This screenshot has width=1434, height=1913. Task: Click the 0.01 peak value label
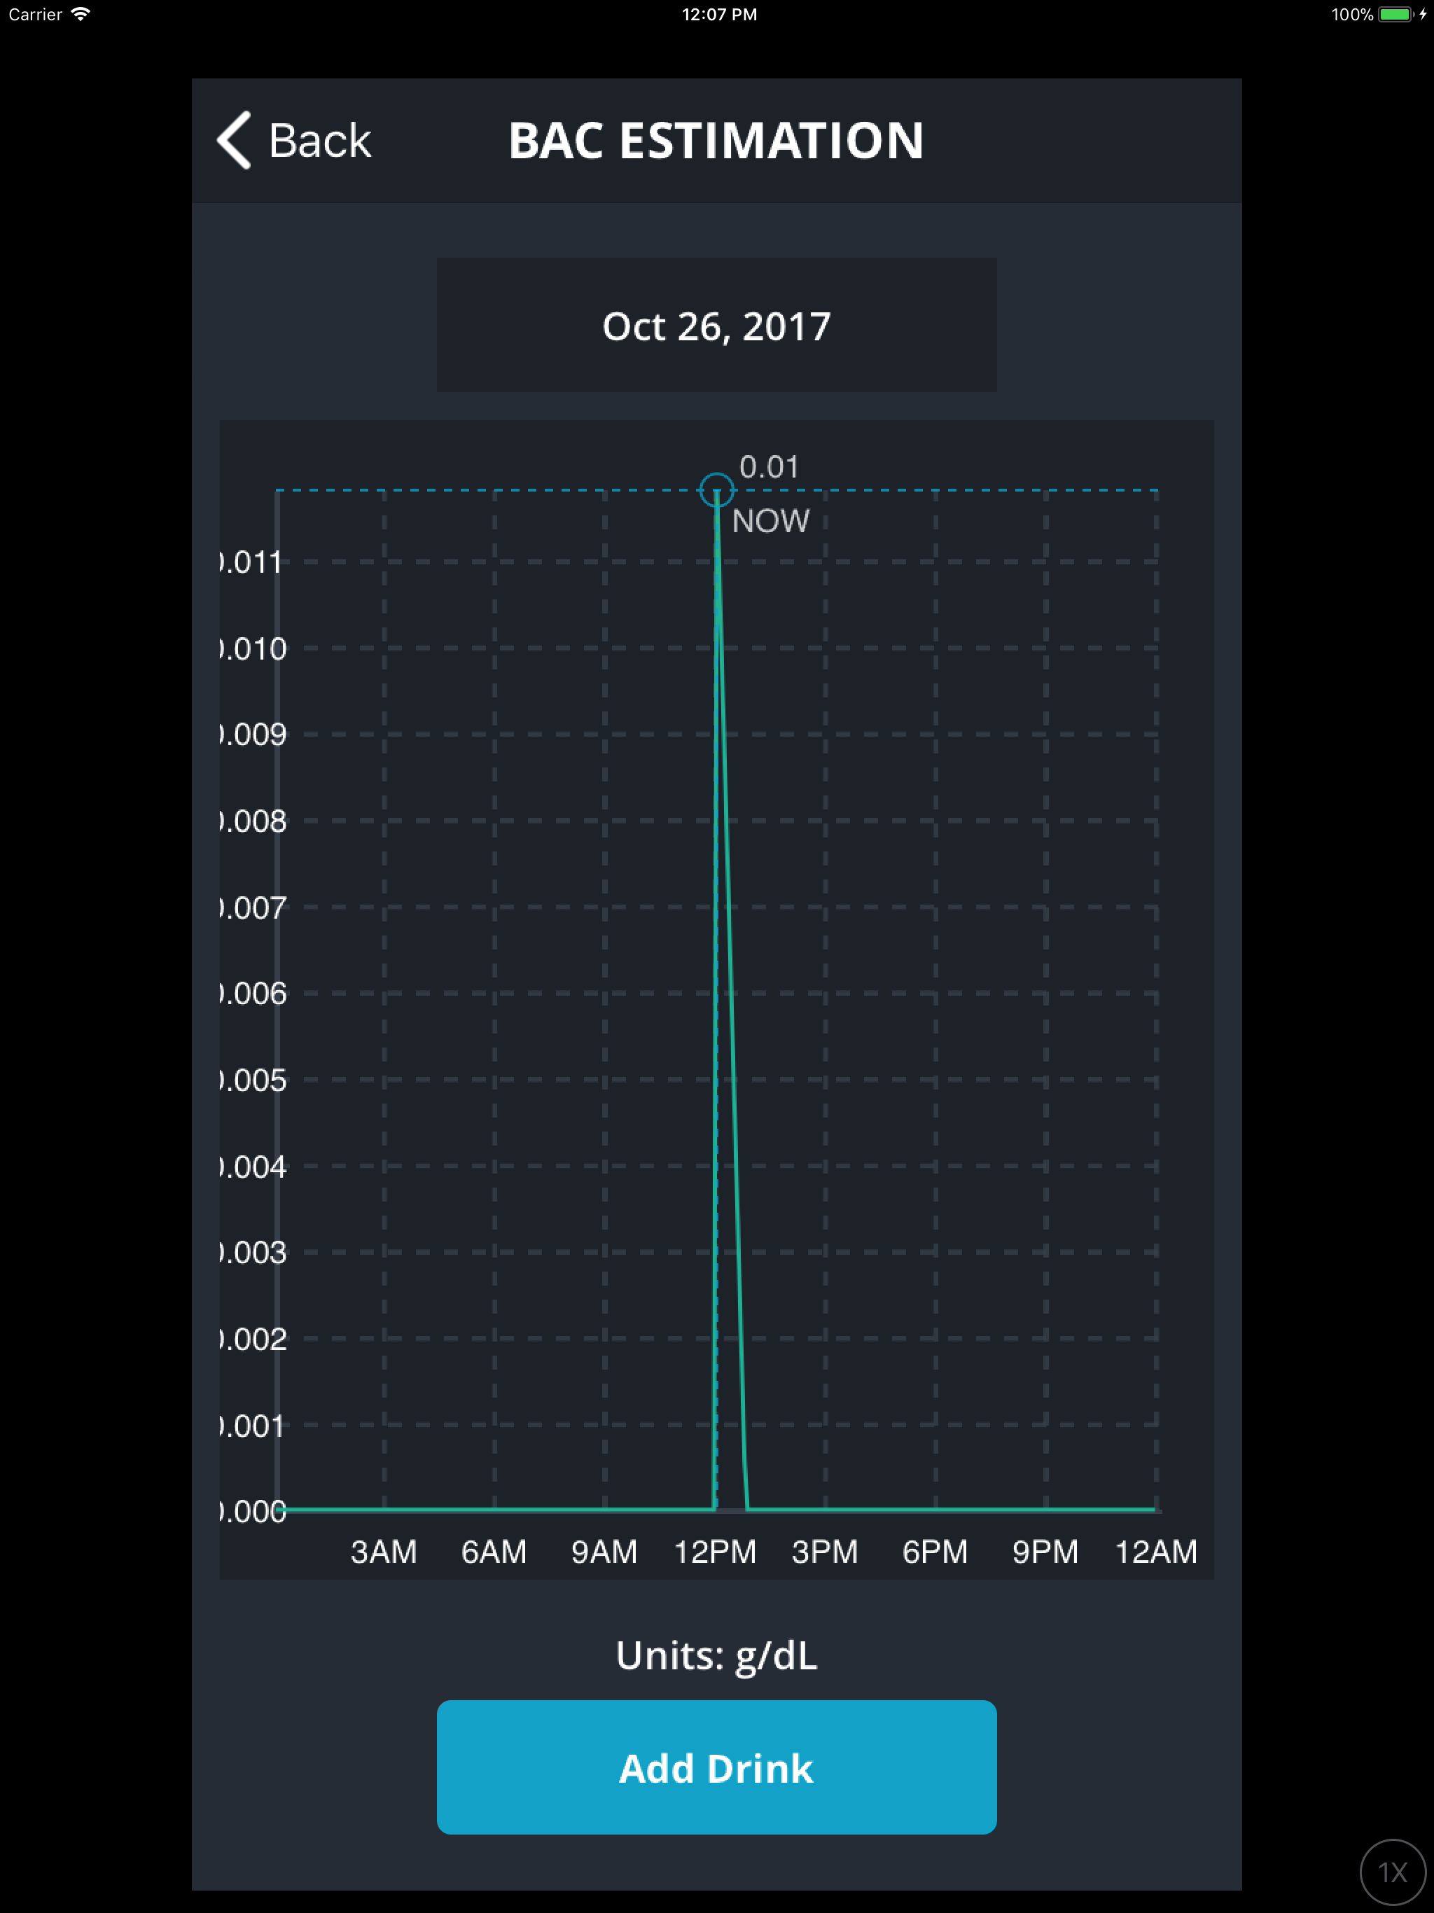click(x=769, y=467)
